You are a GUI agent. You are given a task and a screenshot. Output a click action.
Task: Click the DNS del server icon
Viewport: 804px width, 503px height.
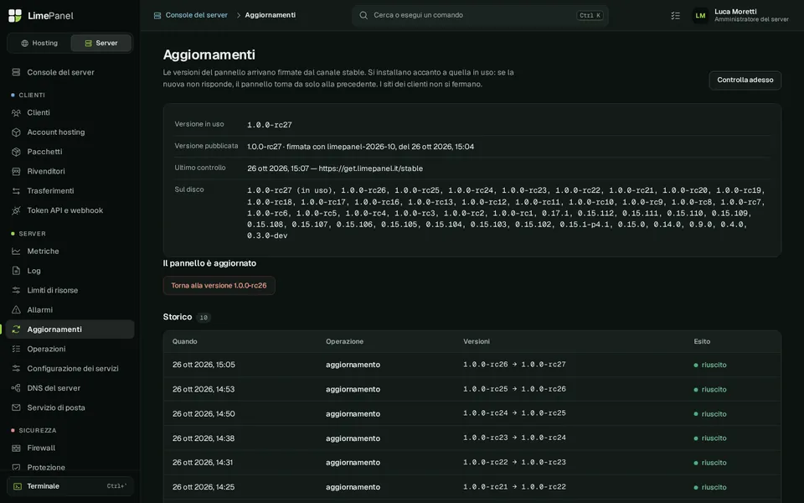point(16,387)
